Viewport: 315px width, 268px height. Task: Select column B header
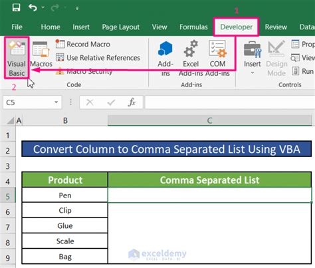(65, 120)
